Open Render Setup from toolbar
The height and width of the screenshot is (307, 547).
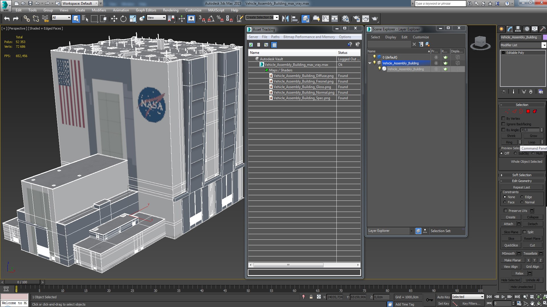pyautogui.click(x=356, y=19)
